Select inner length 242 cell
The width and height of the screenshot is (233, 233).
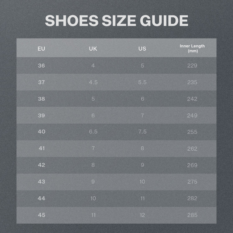(192, 99)
